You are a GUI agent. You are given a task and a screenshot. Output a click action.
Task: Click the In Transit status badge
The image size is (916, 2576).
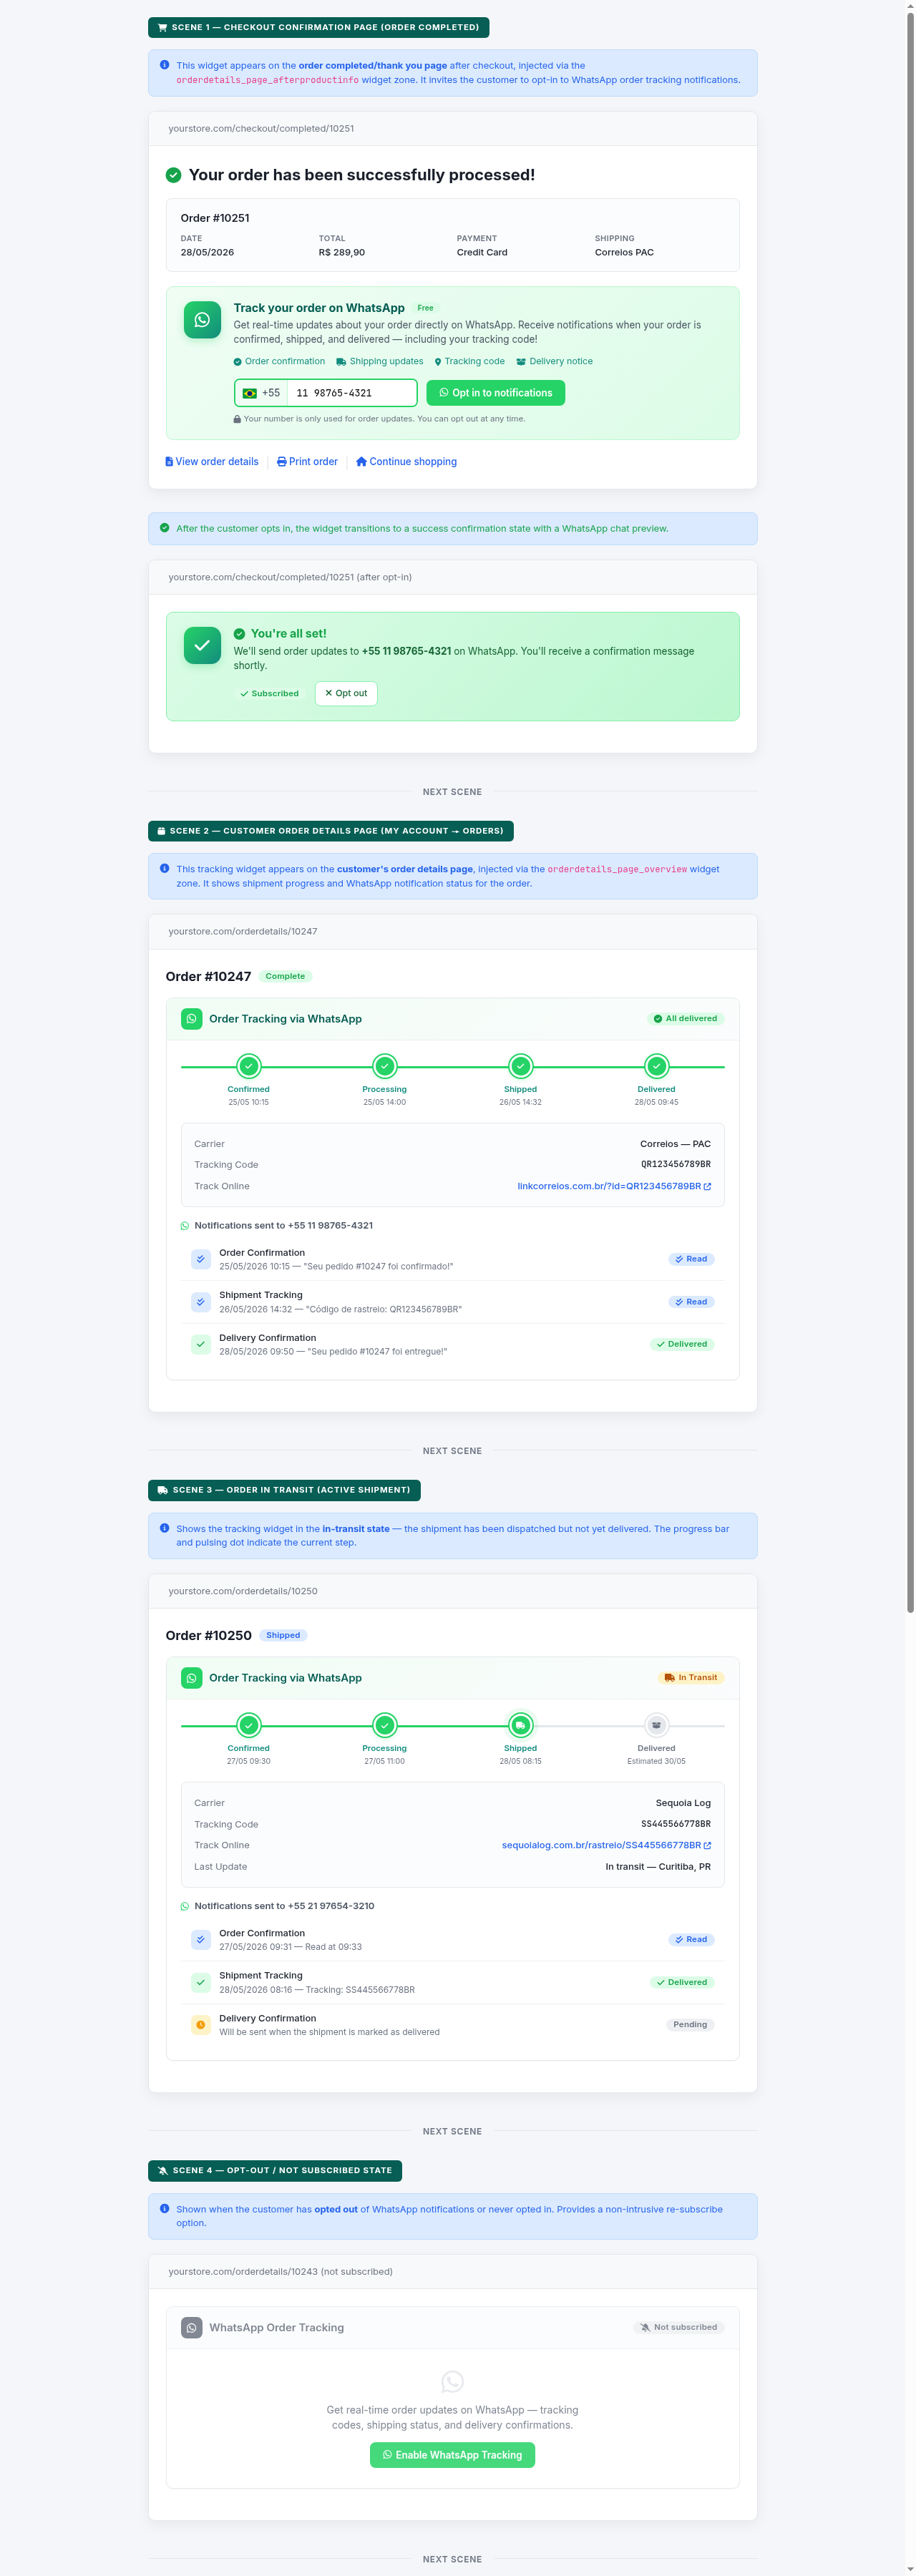(691, 1678)
